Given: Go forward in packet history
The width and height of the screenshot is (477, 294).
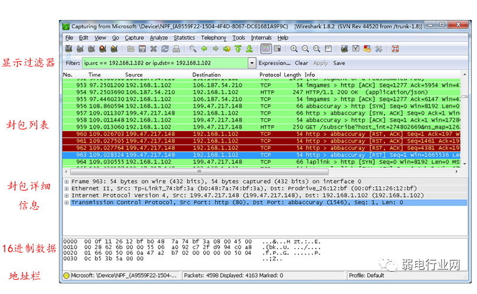Looking at the screenshot, I should (x=215, y=49).
